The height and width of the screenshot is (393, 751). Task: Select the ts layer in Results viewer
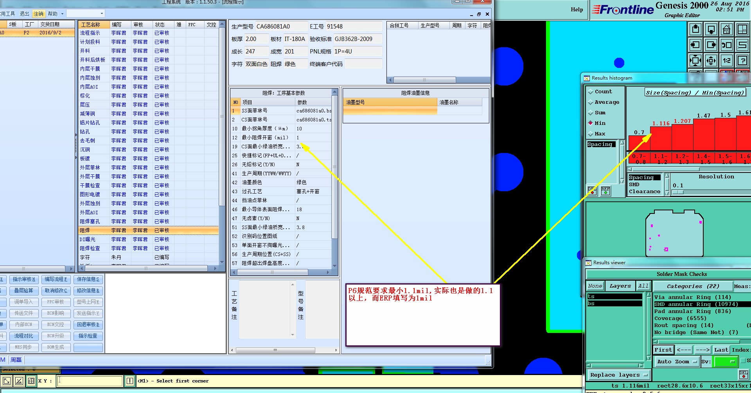point(614,297)
